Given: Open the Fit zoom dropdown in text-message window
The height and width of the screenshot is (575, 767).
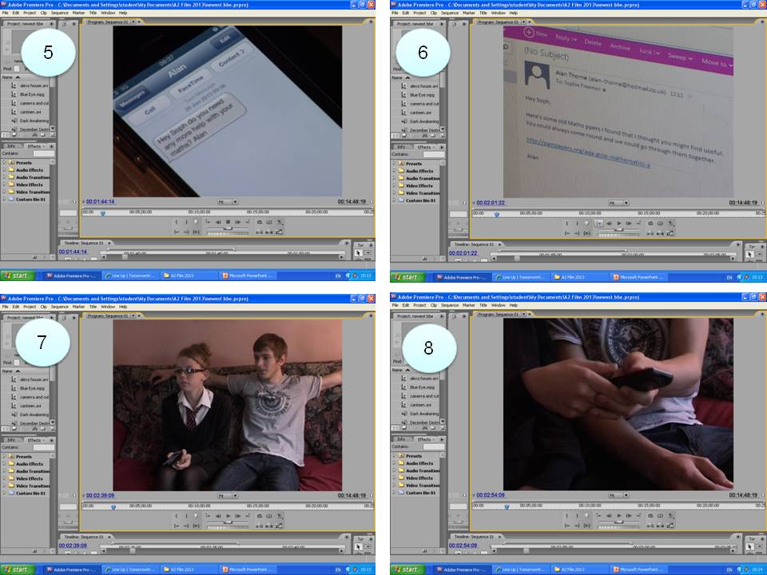Looking at the screenshot, I should tap(228, 201).
